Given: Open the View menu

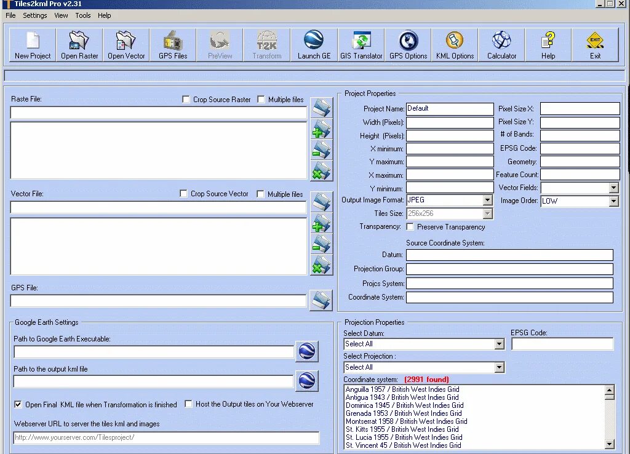Looking at the screenshot, I should click(x=61, y=15).
